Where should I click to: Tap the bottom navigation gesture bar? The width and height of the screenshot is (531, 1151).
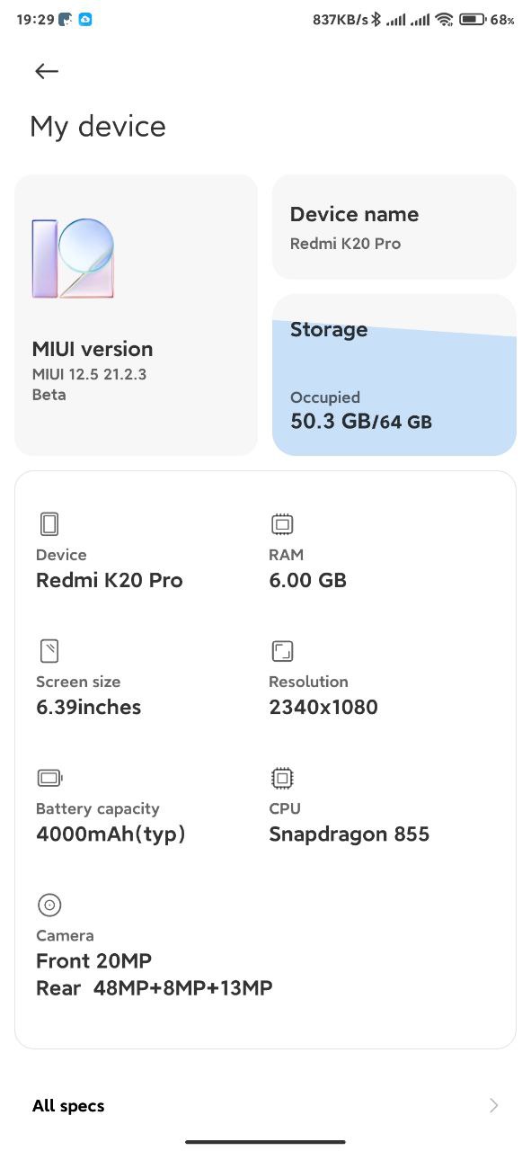click(265, 1141)
